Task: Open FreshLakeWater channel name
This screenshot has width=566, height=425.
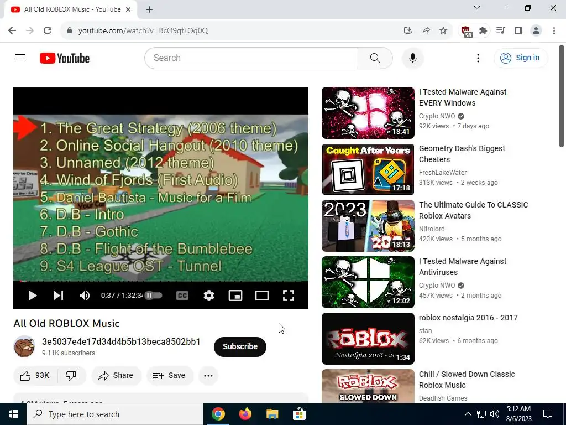Action: [x=443, y=173]
